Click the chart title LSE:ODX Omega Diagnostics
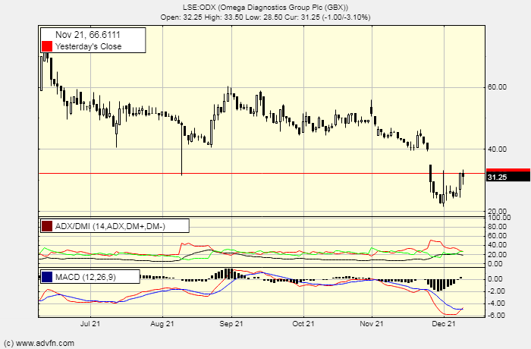This screenshot has height=349, width=531. coord(265,7)
